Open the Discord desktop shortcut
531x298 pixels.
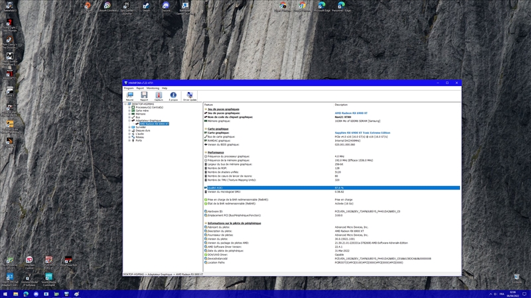(x=166, y=7)
